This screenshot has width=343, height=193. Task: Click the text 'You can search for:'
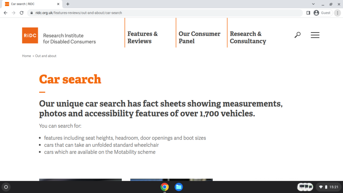[60, 126]
